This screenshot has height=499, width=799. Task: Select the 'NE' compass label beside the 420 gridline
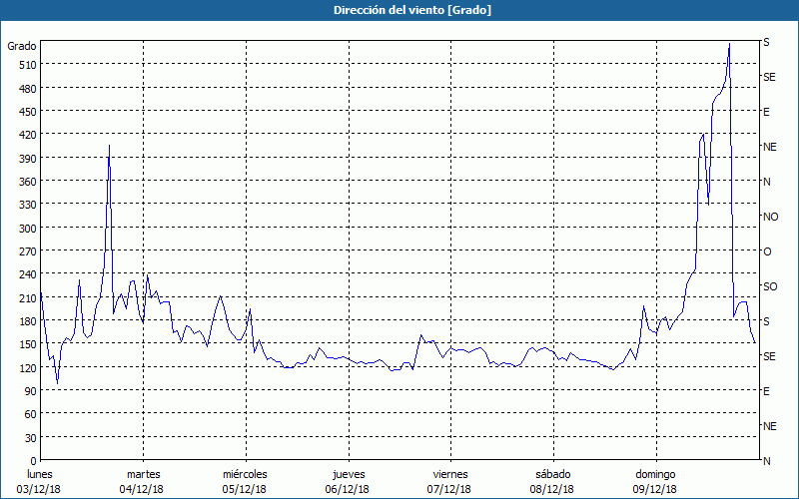pyautogui.click(x=770, y=147)
